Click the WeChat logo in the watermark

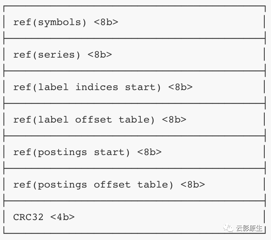pos(228,228)
